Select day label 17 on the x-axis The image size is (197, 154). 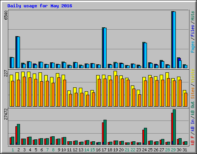click(104, 150)
